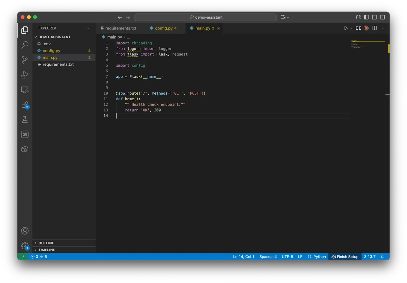Screen dimensions: 407x283
Task: Split the editor to the right
Action: (374, 28)
